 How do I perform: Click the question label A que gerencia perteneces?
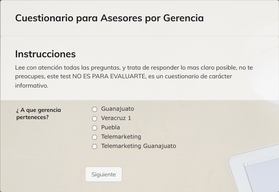coord(39,113)
